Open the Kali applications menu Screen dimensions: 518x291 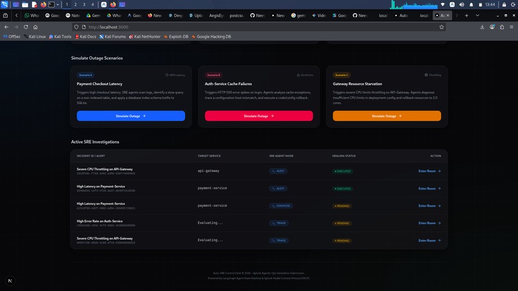click(4, 4)
